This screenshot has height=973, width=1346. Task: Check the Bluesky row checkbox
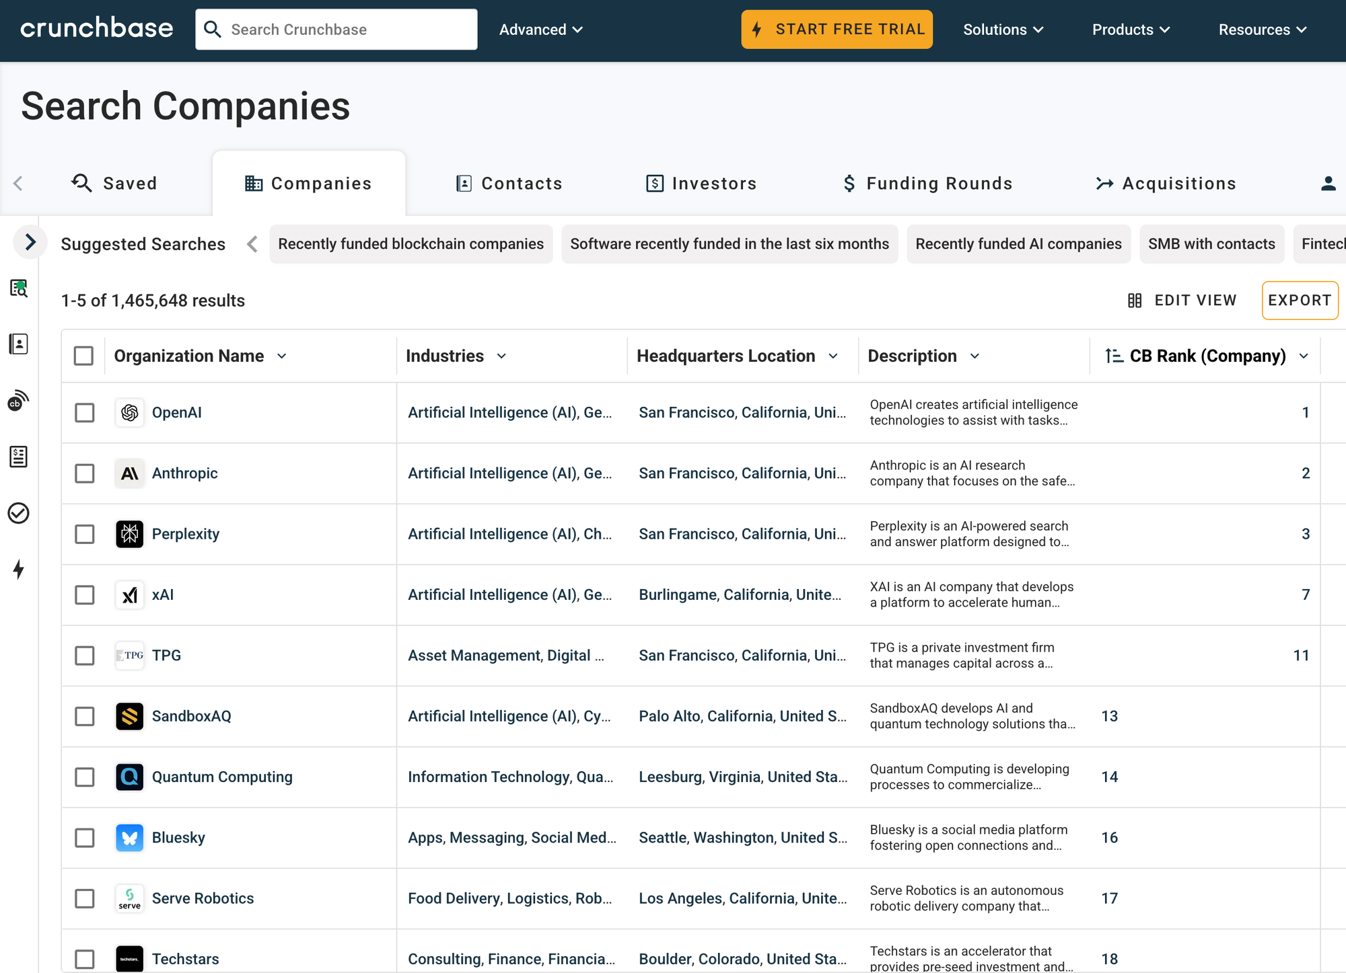coord(85,838)
